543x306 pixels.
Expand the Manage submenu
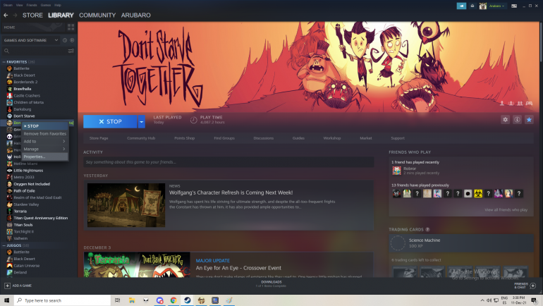click(45, 149)
